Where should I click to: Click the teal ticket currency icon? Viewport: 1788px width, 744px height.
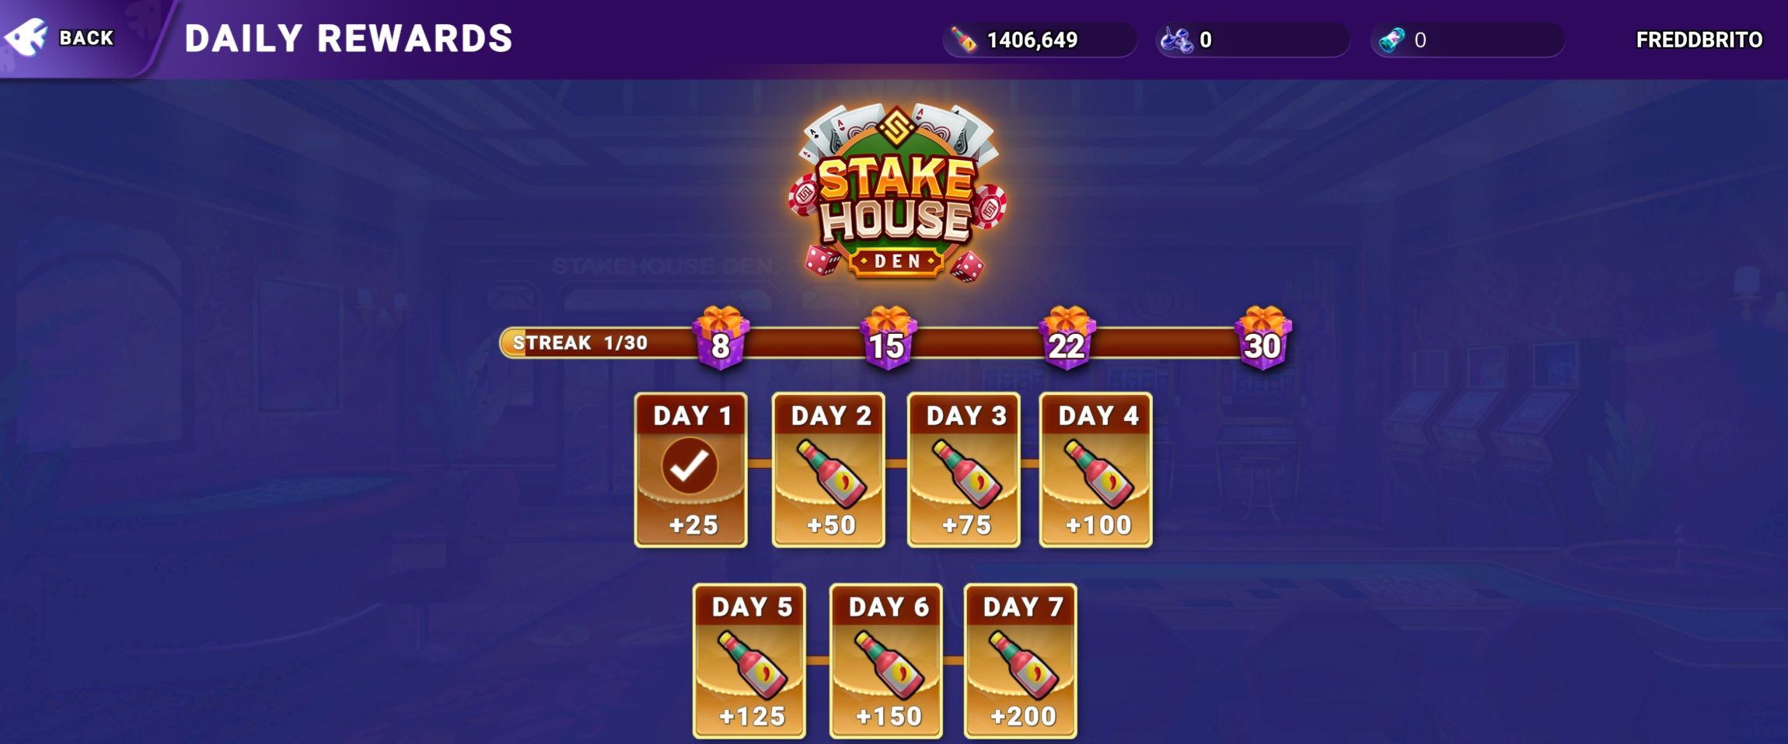click(1391, 40)
